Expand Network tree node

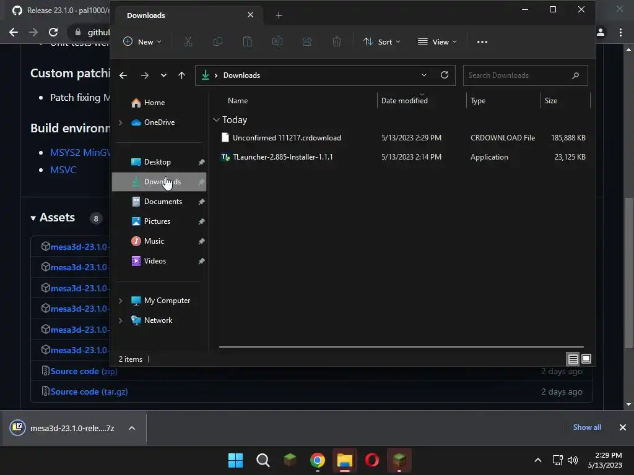121,320
